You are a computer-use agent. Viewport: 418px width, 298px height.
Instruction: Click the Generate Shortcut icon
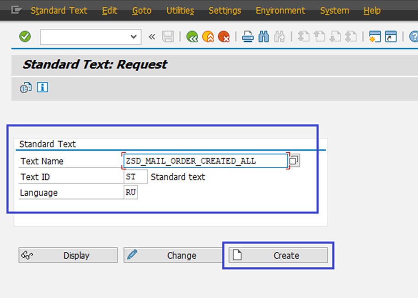point(391,37)
